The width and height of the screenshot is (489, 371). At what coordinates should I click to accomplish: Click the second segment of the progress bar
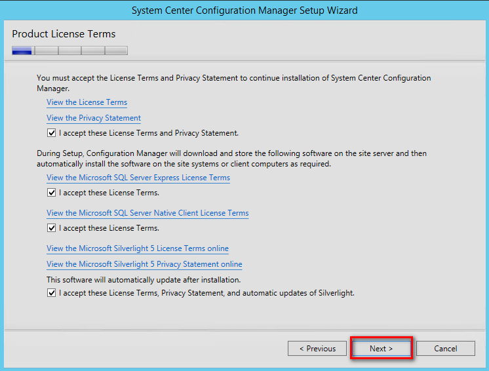click(47, 50)
